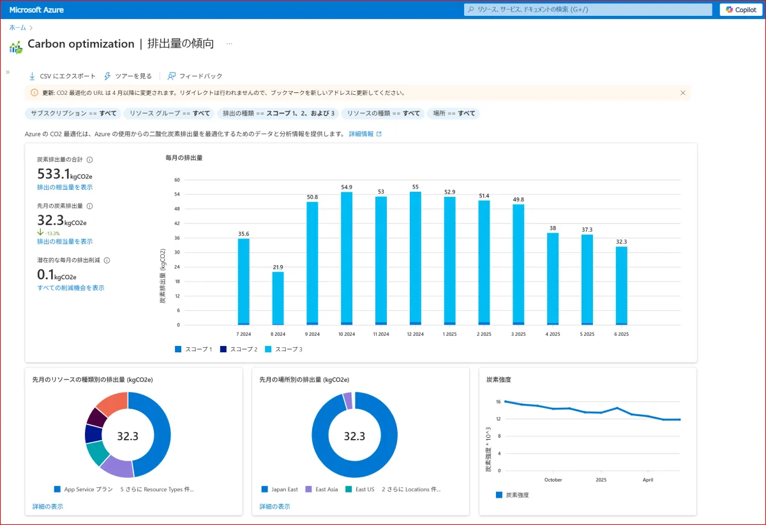Open the リソース グループ filter pill

click(169, 113)
